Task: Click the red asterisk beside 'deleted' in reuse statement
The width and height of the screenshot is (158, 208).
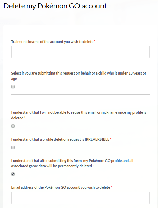Action: (25, 117)
